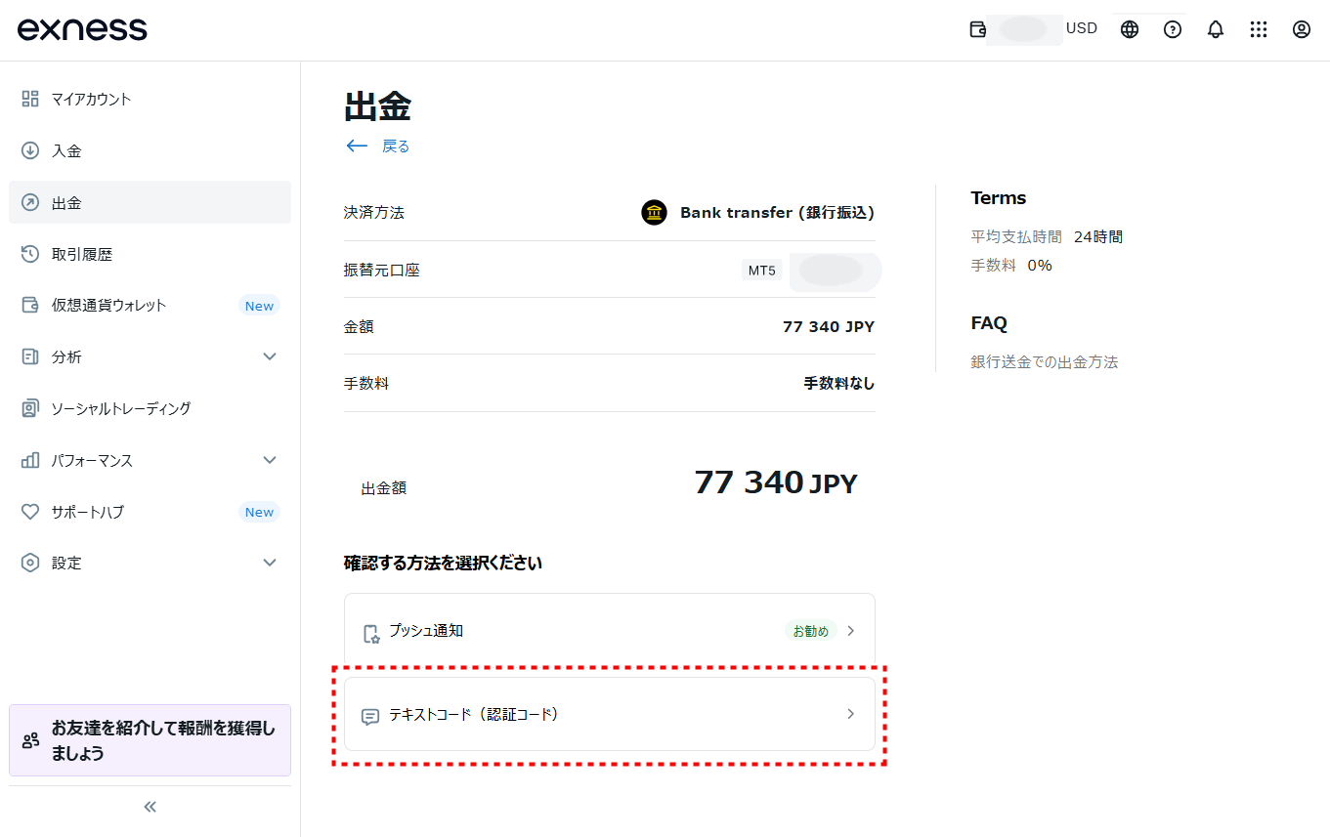Click the friends referral people icon
This screenshot has width=1330, height=837.
click(31, 740)
